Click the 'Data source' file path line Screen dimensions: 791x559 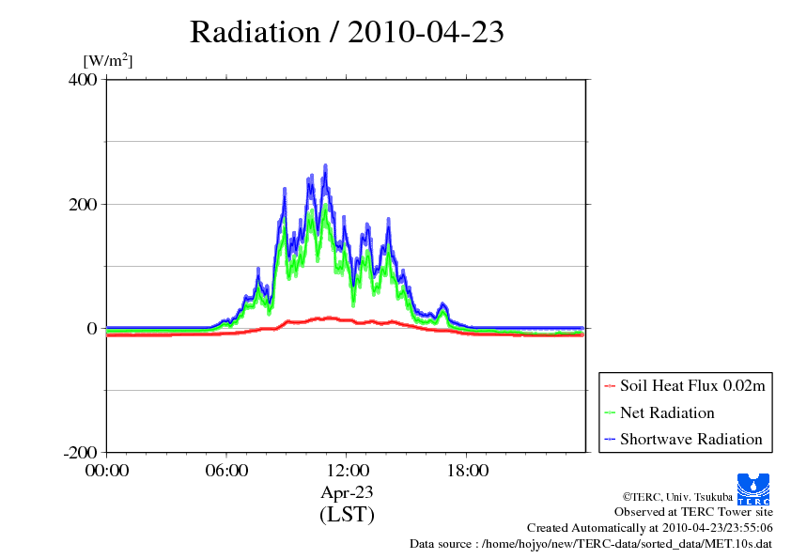(x=591, y=544)
